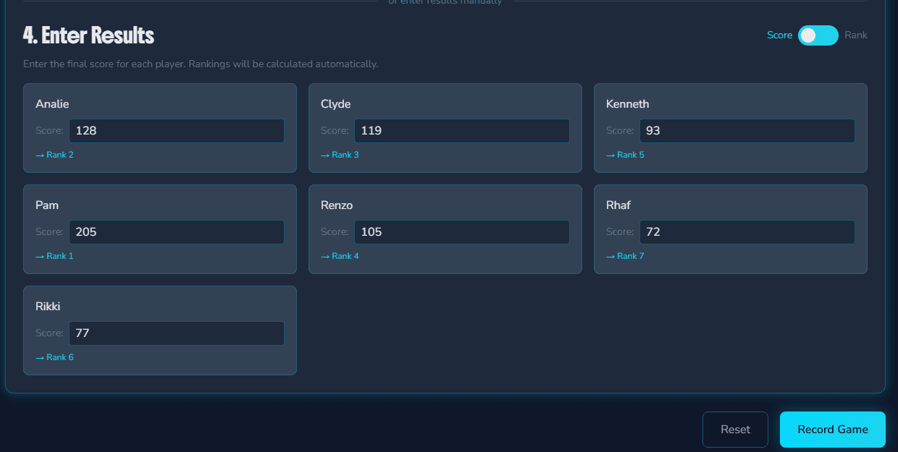Click the Rank 4 link under Renzo
The height and width of the screenshot is (452, 898).
[339, 255]
